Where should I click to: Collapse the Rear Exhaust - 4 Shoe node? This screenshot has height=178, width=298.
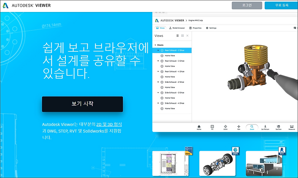pos(158,72)
